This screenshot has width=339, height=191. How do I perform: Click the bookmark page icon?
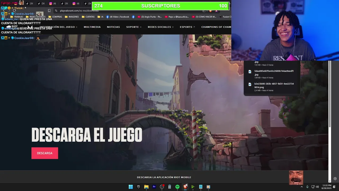(x=49, y=11)
